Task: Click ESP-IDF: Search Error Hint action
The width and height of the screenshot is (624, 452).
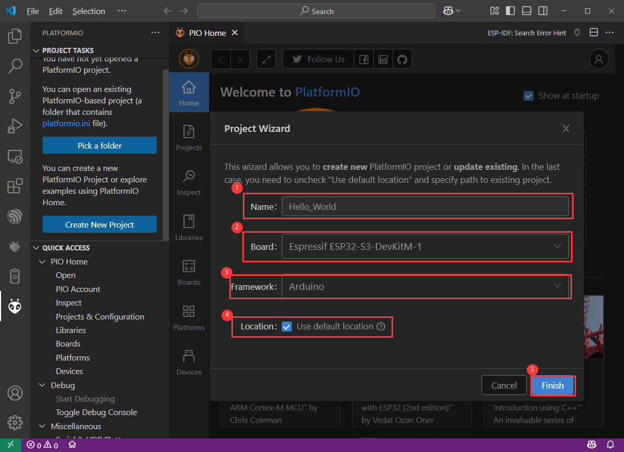Action: pyautogui.click(x=527, y=33)
